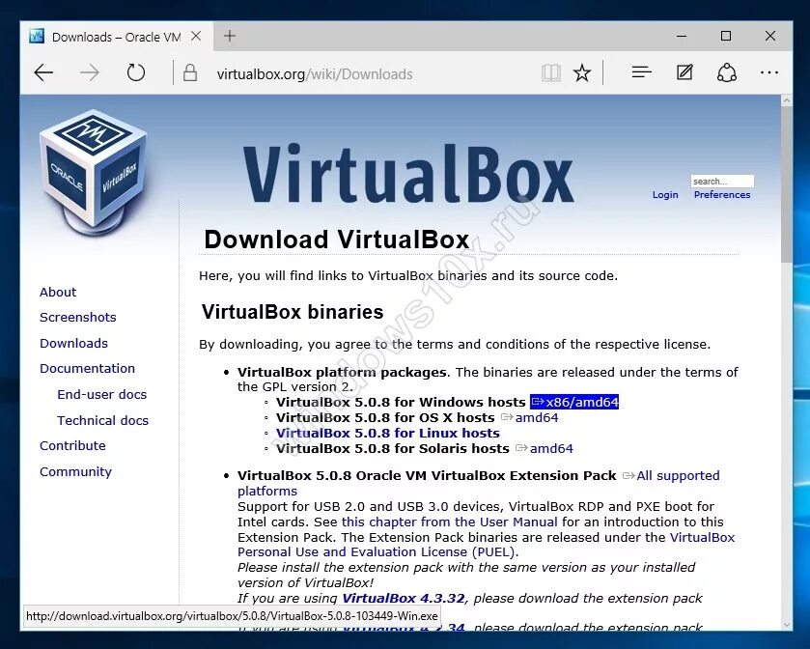This screenshot has height=649, width=810.
Task: Open Documentation in the sidebar
Action: point(87,368)
